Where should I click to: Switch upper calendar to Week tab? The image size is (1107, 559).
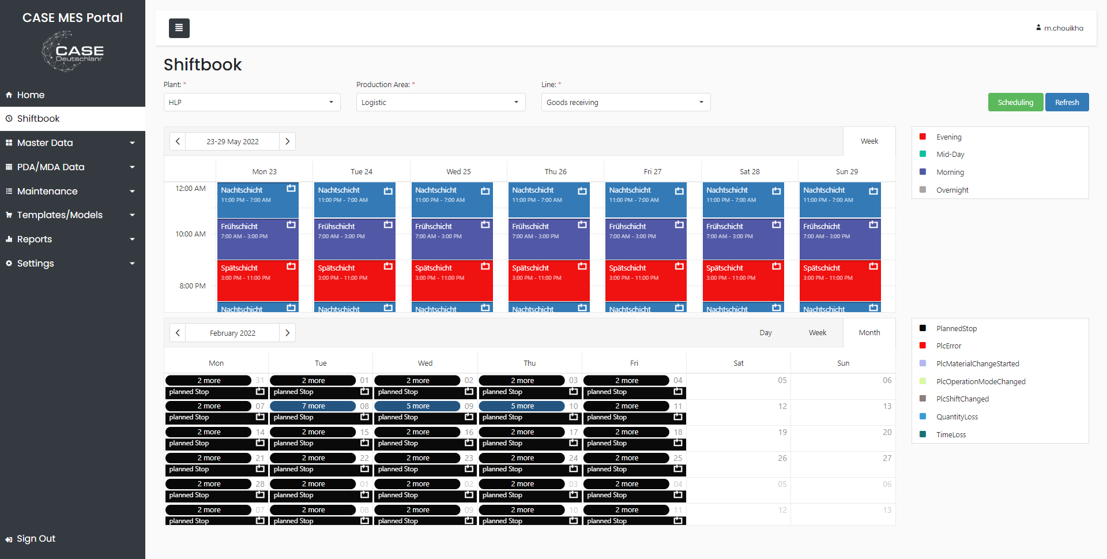click(869, 141)
